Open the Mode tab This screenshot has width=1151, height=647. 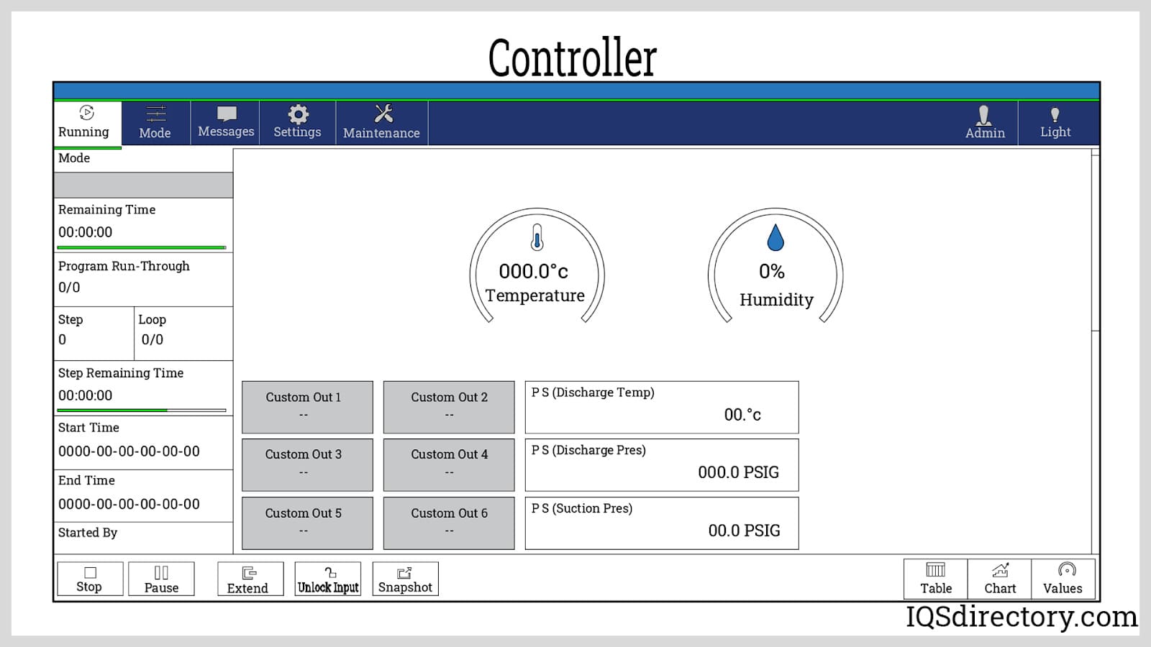pyautogui.click(x=155, y=122)
